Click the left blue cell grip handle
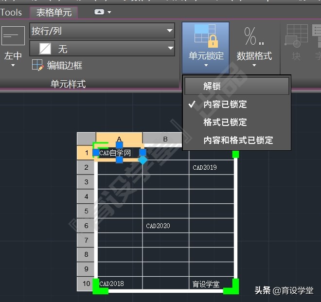Image resolution: width=321 pixels, height=302 pixels. tap(96, 153)
